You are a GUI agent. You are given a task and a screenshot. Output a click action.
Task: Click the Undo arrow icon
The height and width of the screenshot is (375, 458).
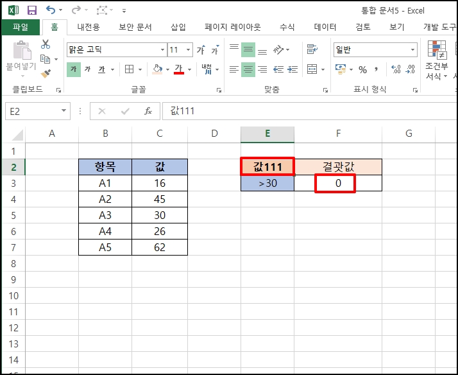(x=51, y=10)
